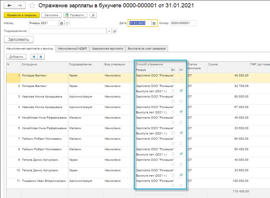Click the Статья расходов column header
The height and width of the screenshot is (198, 270).
tap(197, 67)
